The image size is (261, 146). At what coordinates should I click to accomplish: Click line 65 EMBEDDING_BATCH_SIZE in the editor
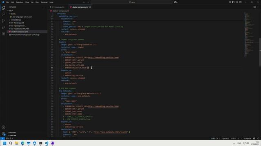77,68
